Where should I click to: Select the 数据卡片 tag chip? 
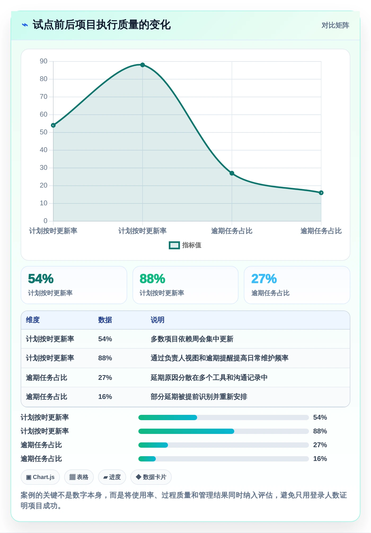[x=151, y=477]
